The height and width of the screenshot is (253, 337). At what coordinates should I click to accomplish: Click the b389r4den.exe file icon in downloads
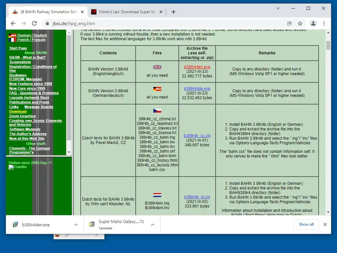coord(15,225)
